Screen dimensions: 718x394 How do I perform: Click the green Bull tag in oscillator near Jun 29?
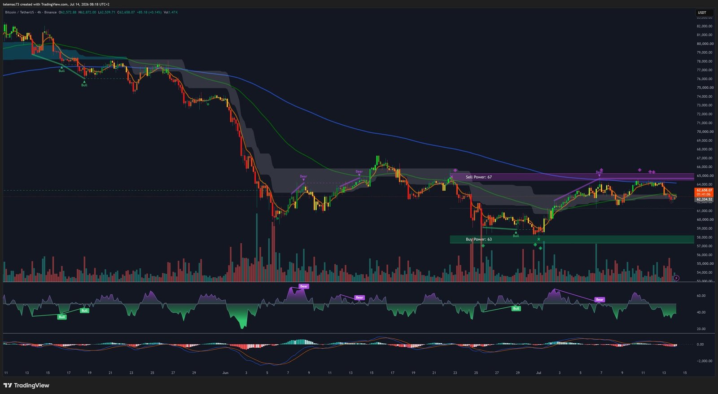coord(516,308)
